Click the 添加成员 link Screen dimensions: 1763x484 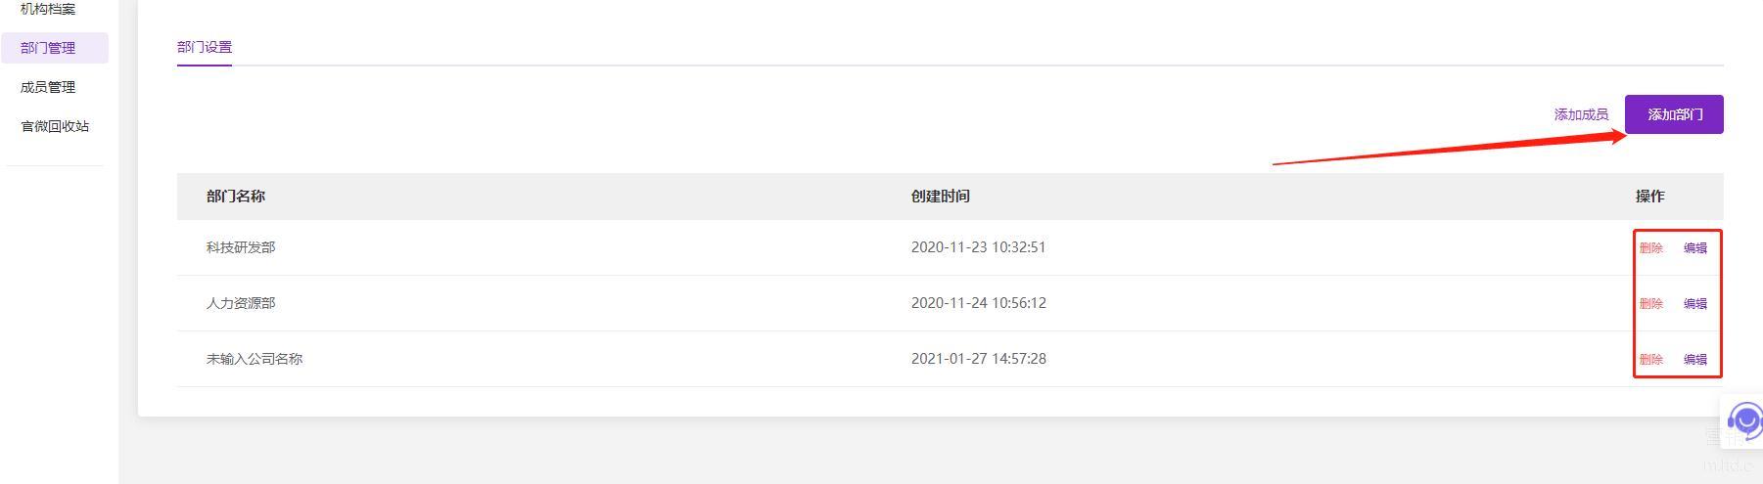1581,114
